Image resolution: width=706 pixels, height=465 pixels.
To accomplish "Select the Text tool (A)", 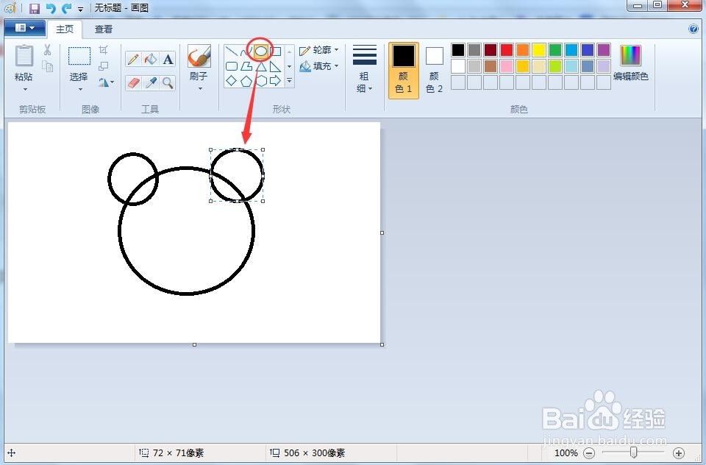I will coord(168,59).
